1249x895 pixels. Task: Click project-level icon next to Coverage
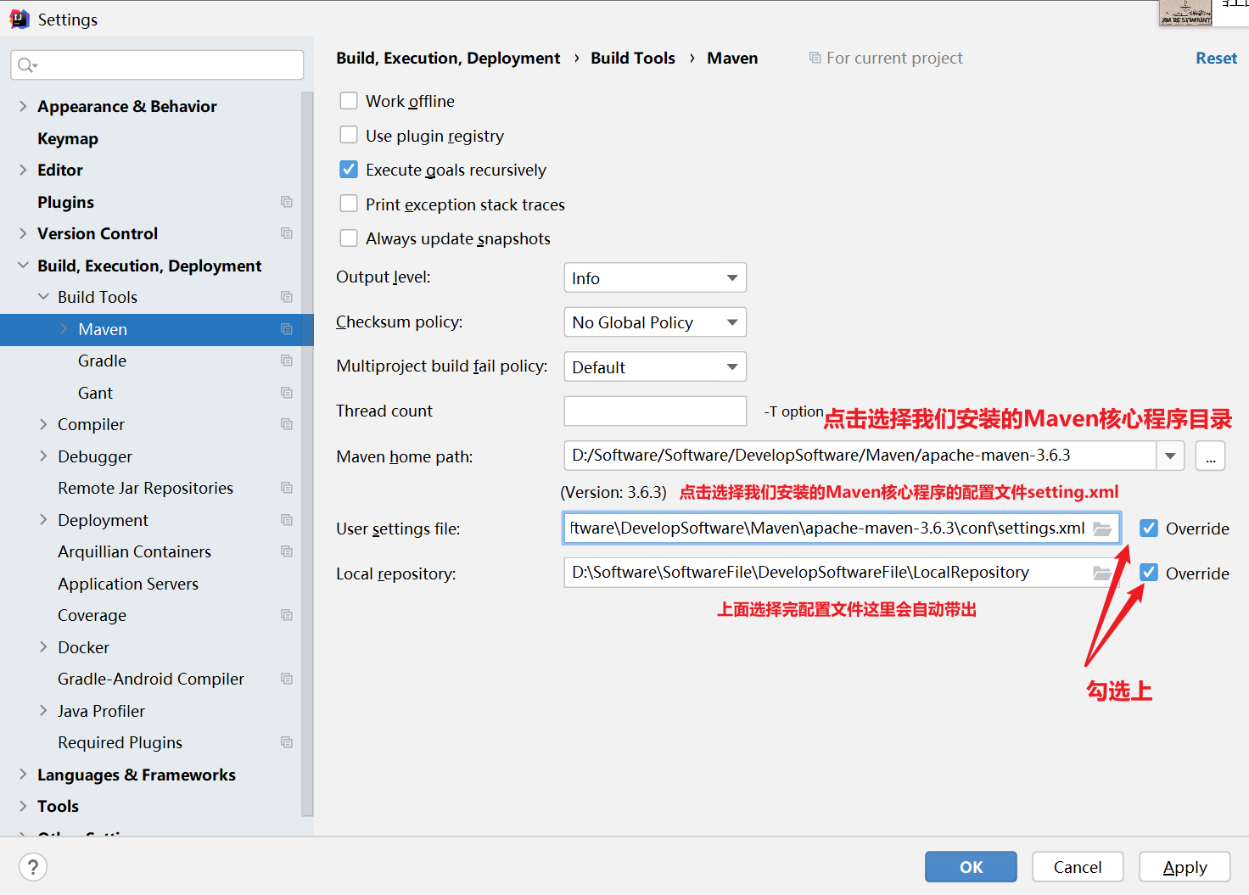(287, 615)
